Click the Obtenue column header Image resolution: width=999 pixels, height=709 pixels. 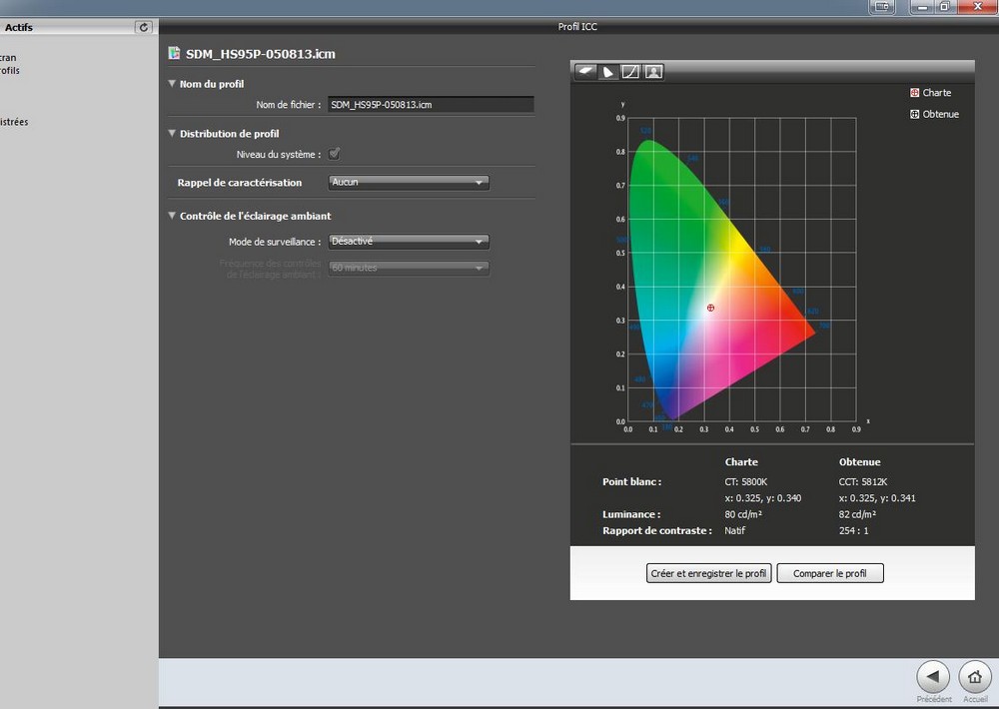pyautogui.click(x=859, y=461)
